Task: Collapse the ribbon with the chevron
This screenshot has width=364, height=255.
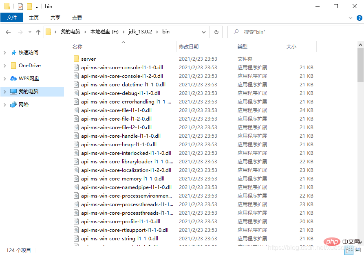Action: [351, 18]
